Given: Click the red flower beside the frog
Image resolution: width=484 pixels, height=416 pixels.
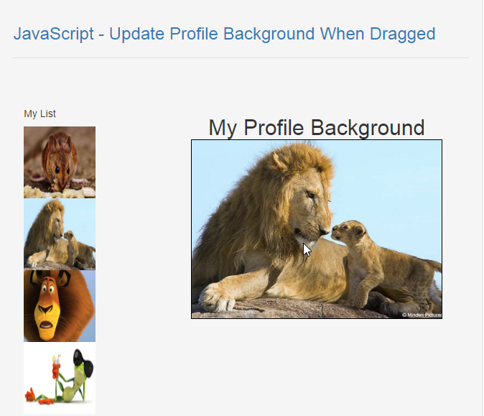Looking at the screenshot, I should pyautogui.click(x=30, y=394).
